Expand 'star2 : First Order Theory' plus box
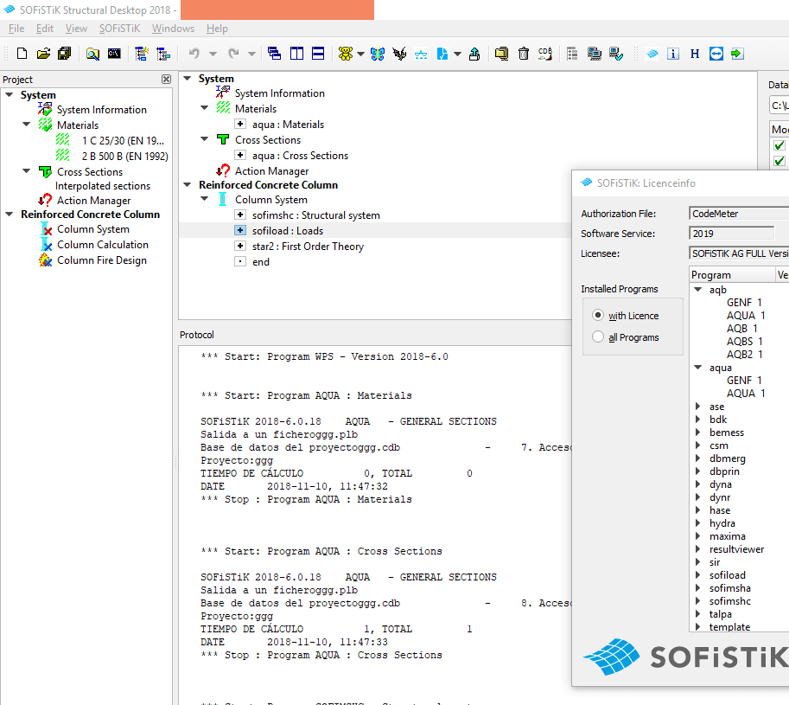Viewport: 789px width, 705px height. (240, 246)
